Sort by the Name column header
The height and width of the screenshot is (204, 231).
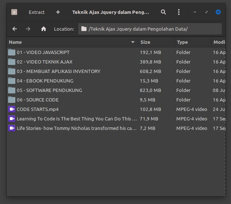tap(72, 42)
